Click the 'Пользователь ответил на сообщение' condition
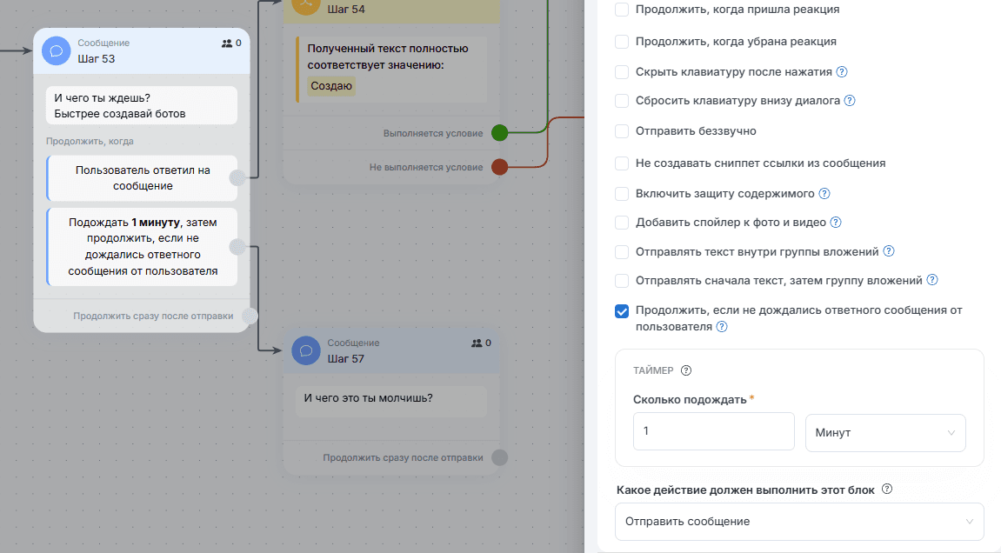The image size is (1001, 553). coord(143,178)
